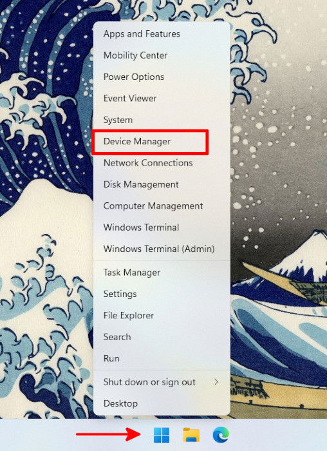Open Settings from the menu
Image resolution: width=327 pixels, height=451 pixels.
tap(162, 294)
